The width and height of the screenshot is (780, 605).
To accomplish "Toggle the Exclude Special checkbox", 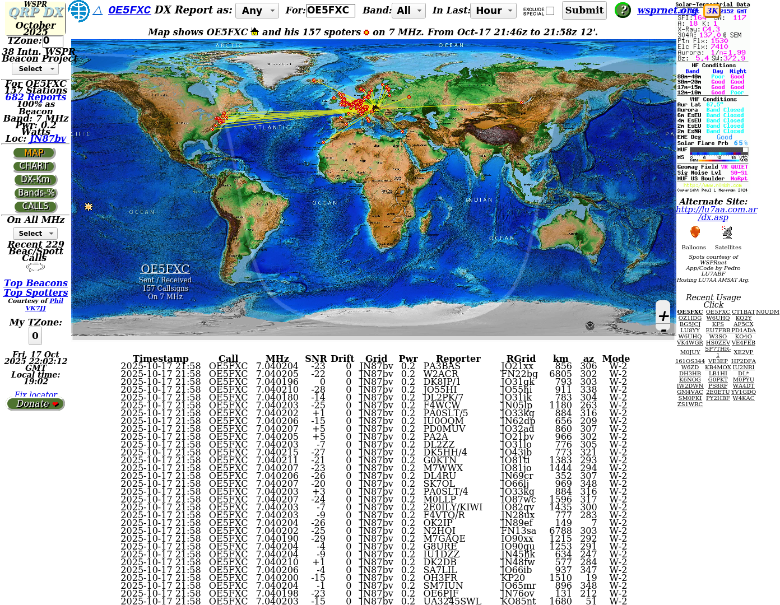I will 550,11.
